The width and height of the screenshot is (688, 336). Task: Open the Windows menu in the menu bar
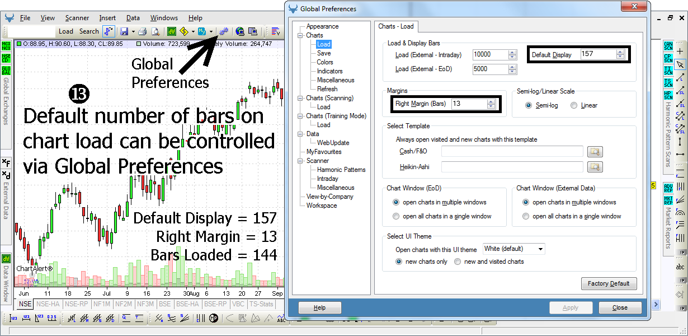pos(164,18)
